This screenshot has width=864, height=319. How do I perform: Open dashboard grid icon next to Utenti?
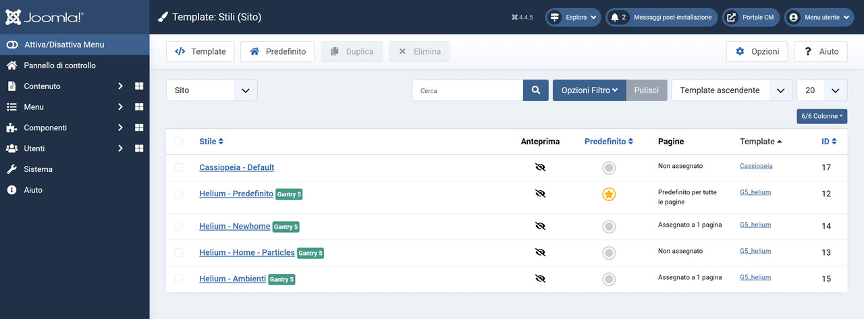click(139, 148)
